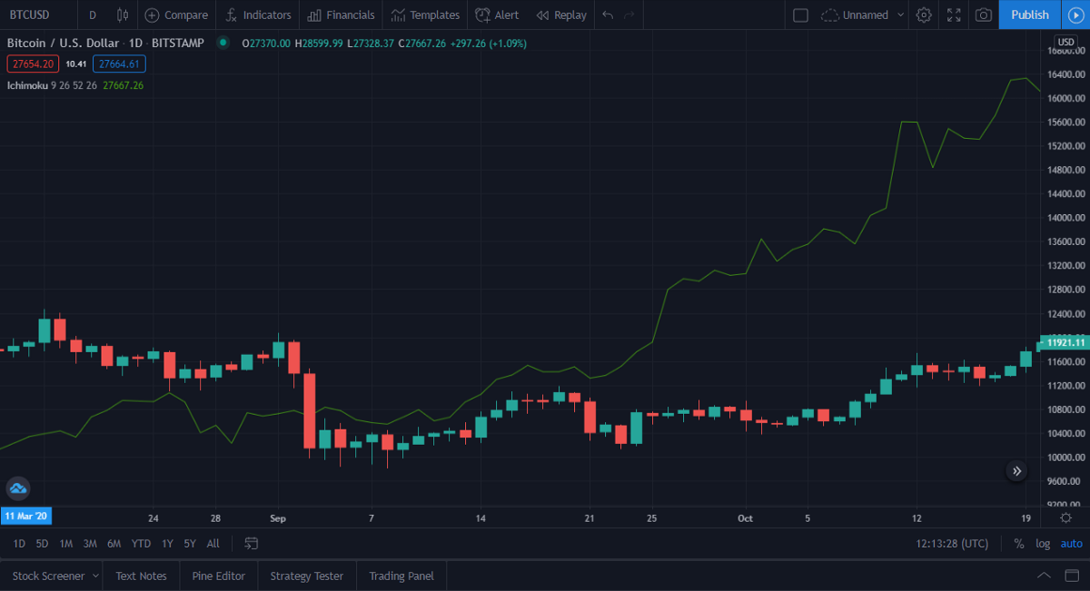
Task: Toggle log scale
Action: pyautogui.click(x=1043, y=543)
